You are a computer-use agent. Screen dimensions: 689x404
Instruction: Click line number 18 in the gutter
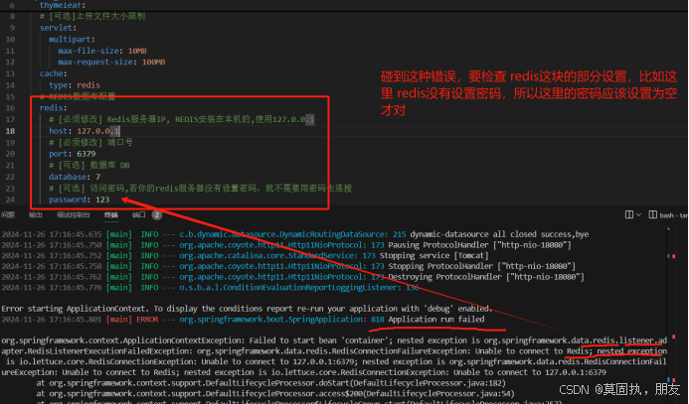(x=10, y=131)
